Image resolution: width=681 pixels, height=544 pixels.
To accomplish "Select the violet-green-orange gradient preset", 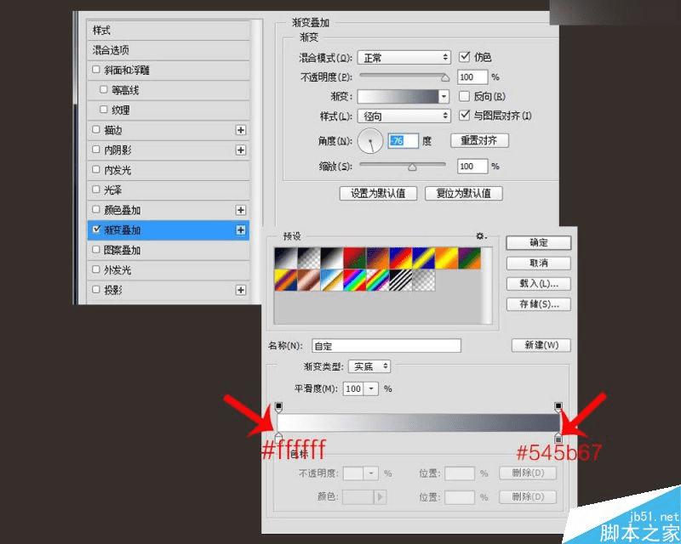I will [x=470, y=258].
